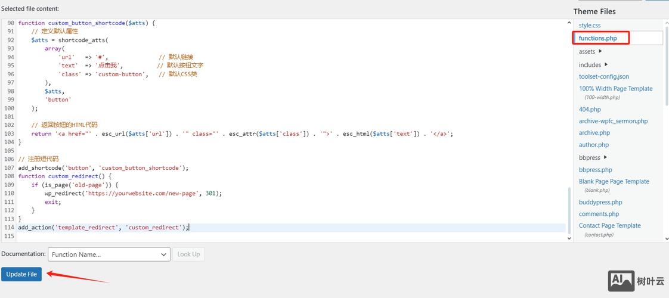This screenshot has width=669, height=298.
Task: Open archive-wpfc_sermon.php file
Action: click(x=613, y=121)
